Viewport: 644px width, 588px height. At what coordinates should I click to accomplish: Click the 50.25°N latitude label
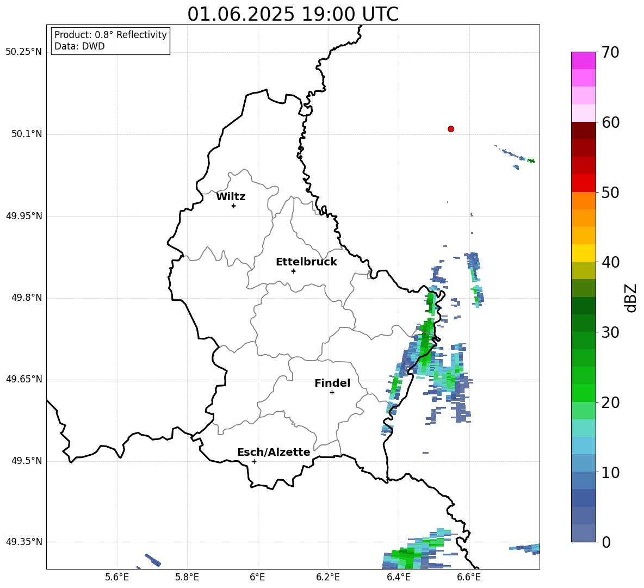24,52
